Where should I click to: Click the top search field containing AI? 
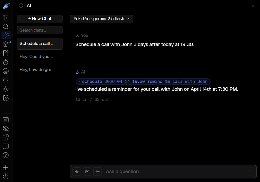tap(136, 6)
